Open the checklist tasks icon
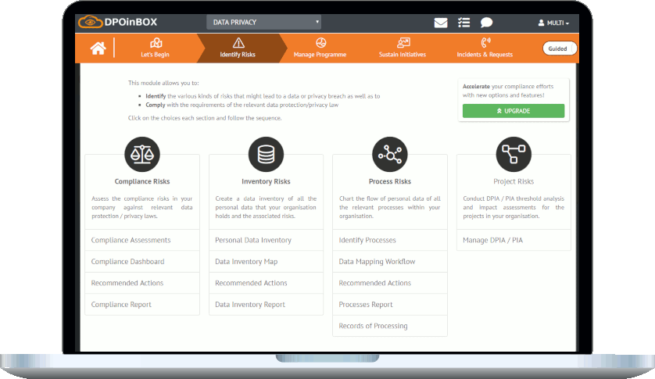The image size is (655, 379). pyautogui.click(x=464, y=23)
